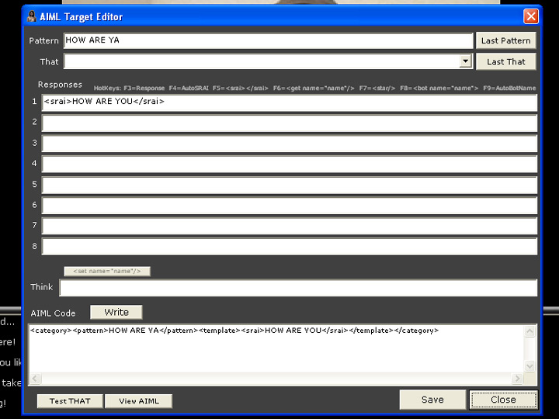Click the AIML Code label
559x419 pixels.
(x=53, y=313)
